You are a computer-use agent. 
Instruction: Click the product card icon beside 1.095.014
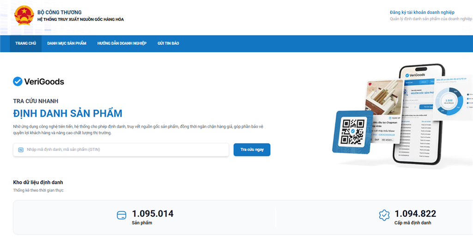tap(121, 215)
